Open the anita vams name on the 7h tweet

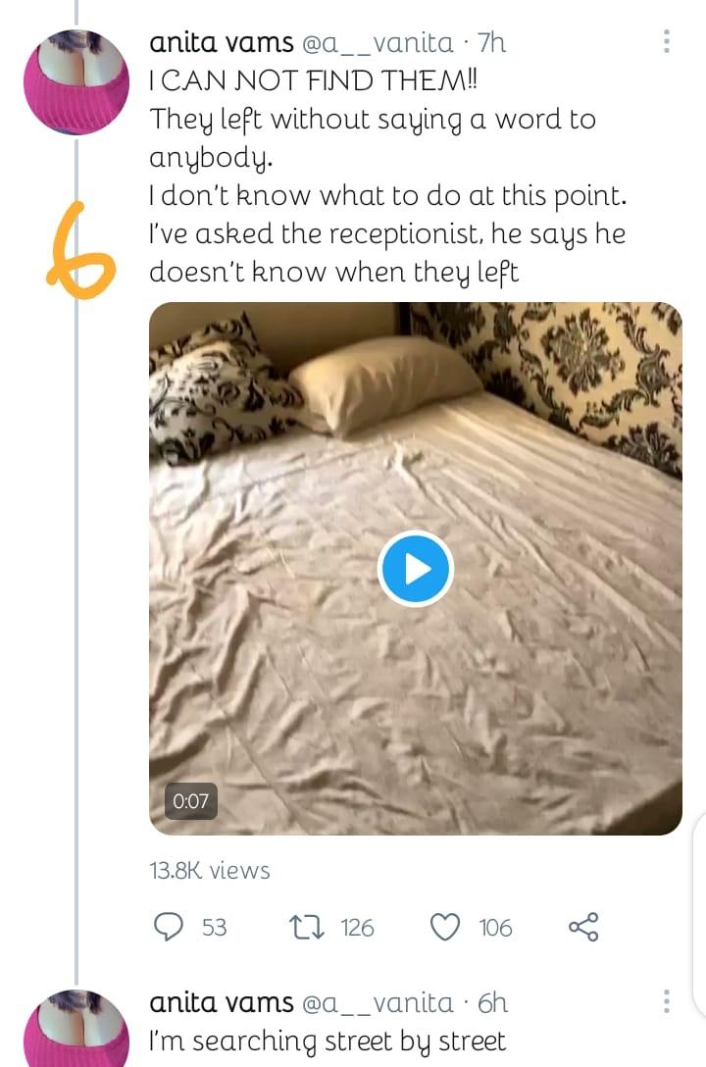coord(221,42)
